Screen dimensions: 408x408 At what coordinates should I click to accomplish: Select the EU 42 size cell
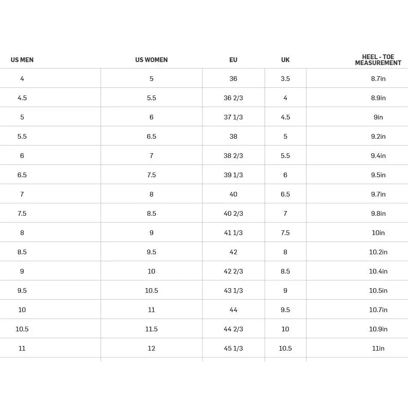tap(233, 252)
